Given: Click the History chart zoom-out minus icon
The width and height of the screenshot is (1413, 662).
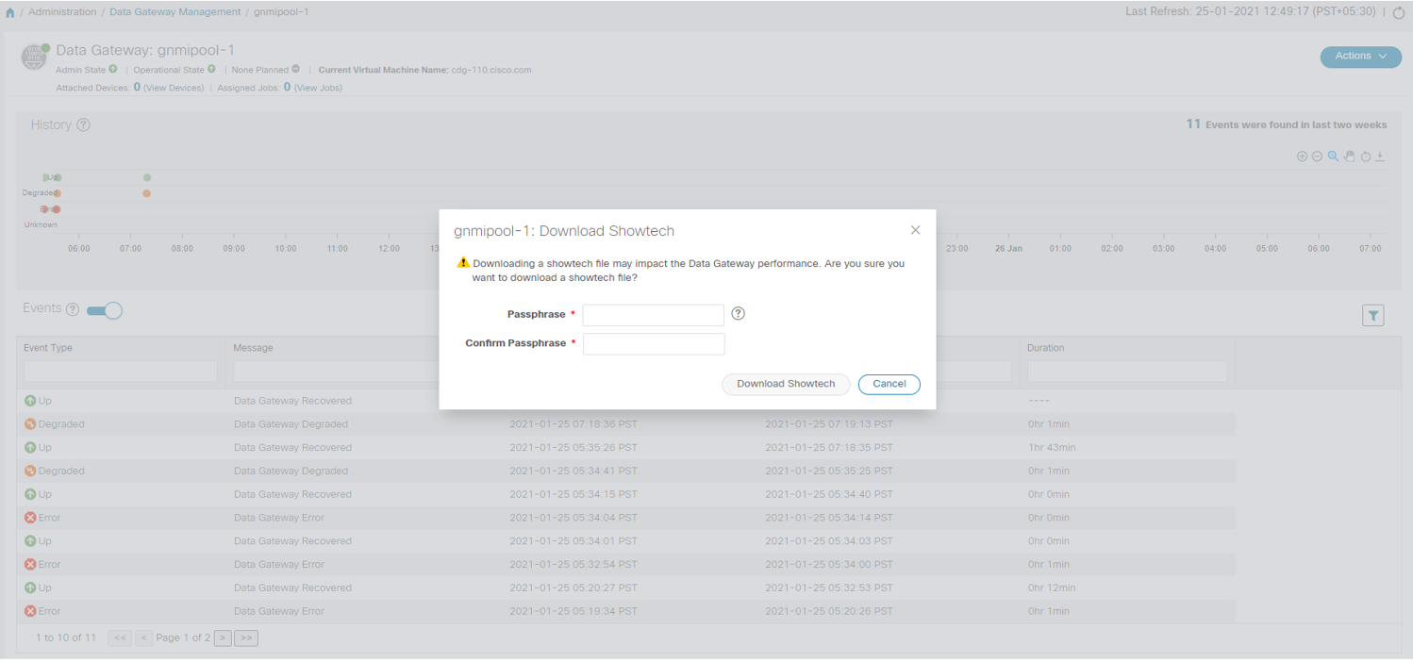Looking at the screenshot, I should 1317,157.
